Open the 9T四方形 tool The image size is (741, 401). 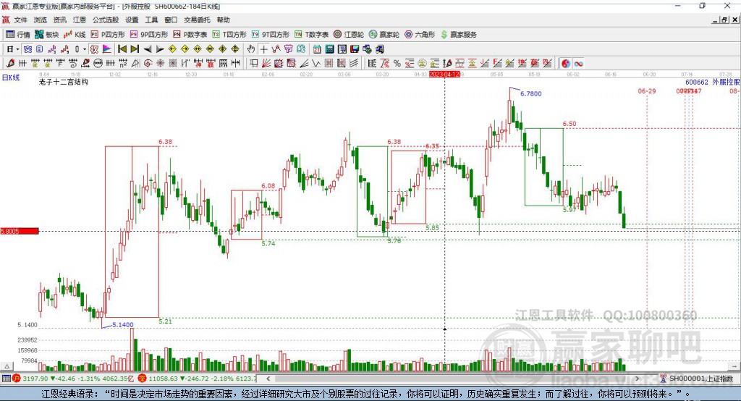pos(271,35)
